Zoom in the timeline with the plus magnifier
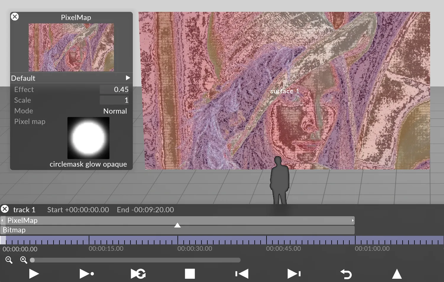 [x=24, y=260]
